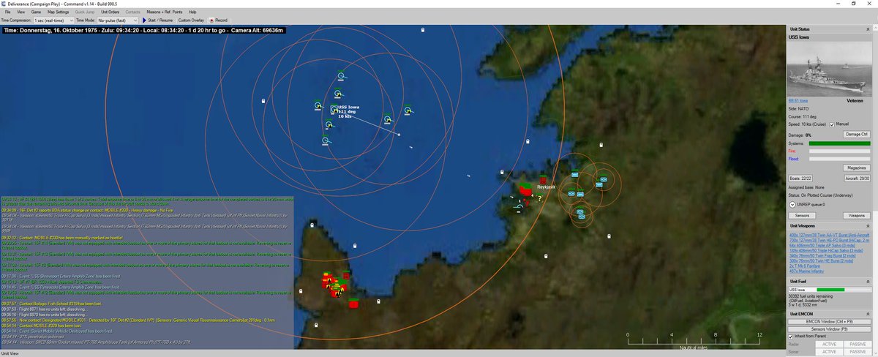Viewport: 878px width, 357px height.
Task: Expand the UNREP queue chevron
Action: tap(792, 205)
